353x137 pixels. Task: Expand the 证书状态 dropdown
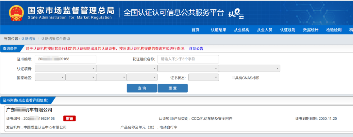coord(204,77)
